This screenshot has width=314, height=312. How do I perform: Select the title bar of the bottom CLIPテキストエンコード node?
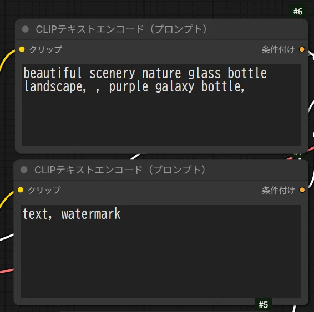[x=161, y=170]
